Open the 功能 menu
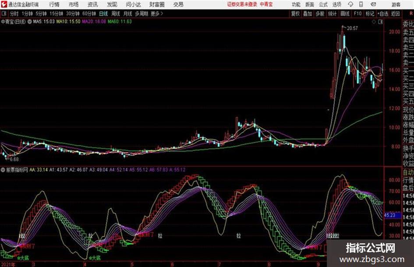This screenshot has height=267, width=414. click(296, 4)
